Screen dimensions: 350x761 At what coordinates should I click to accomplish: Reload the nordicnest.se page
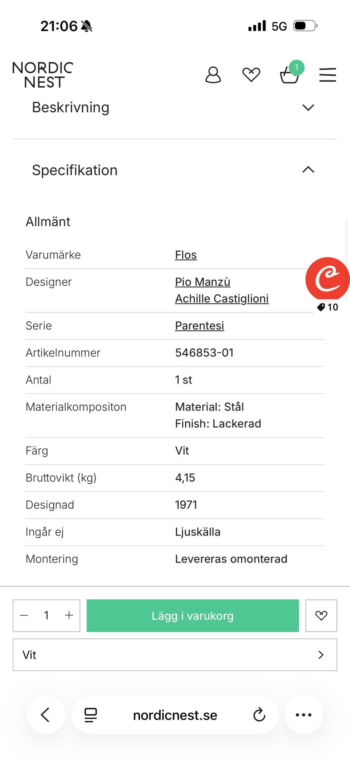(259, 715)
